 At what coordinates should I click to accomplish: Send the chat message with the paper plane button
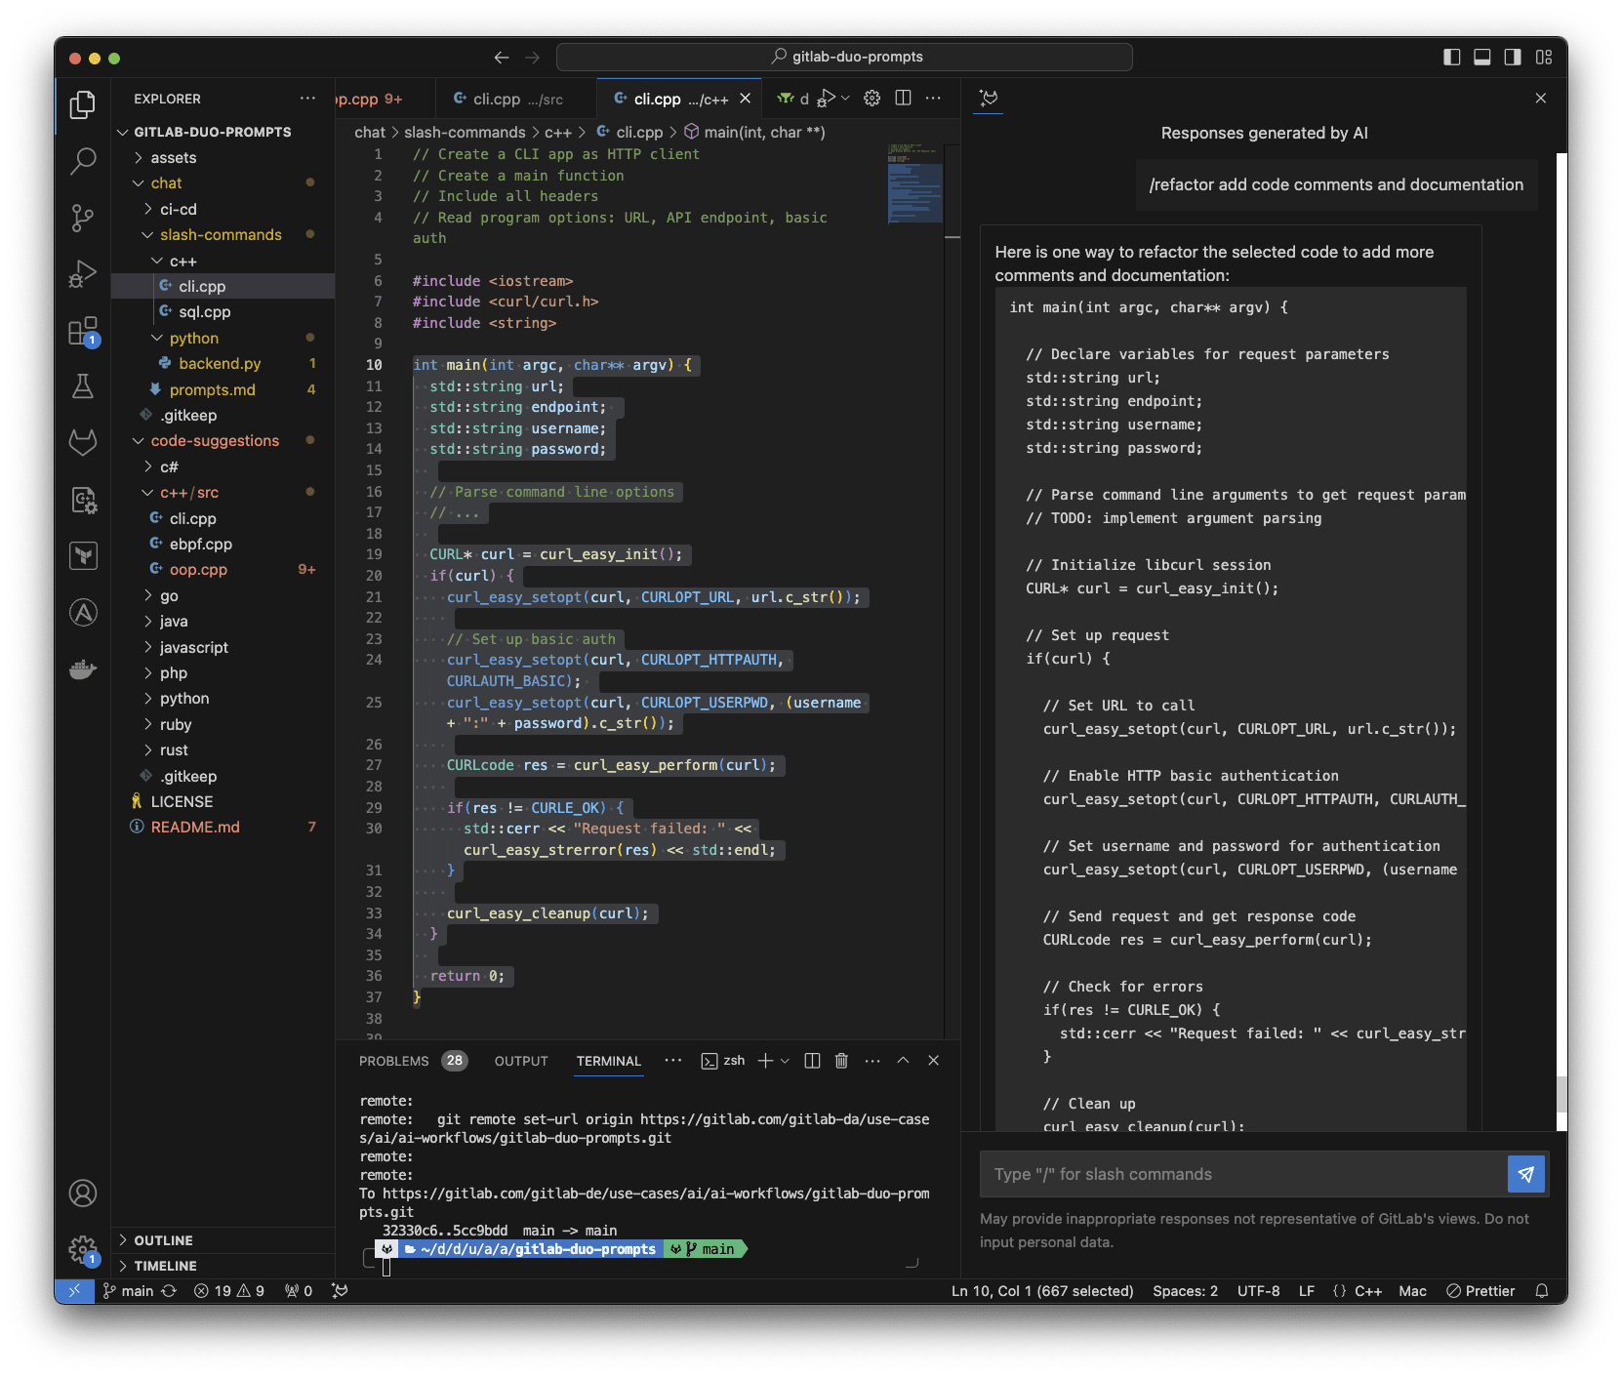click(1525, 1174)
